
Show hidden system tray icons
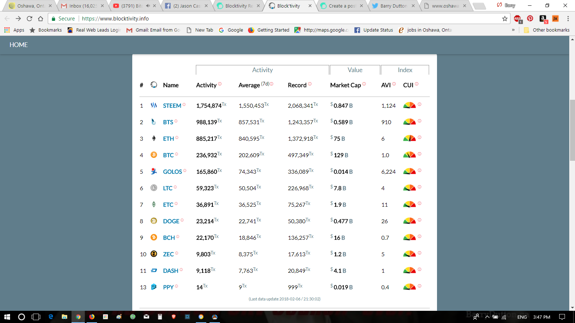pyautogui.click(x=487, y=317)
